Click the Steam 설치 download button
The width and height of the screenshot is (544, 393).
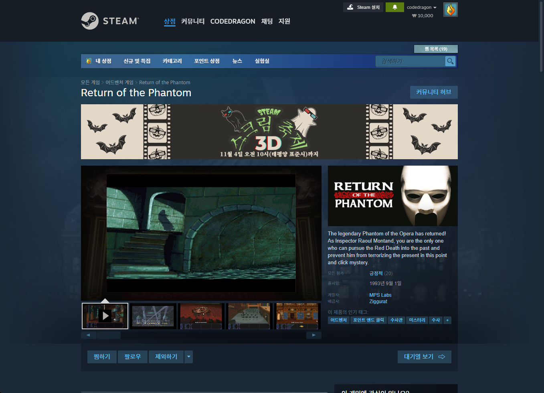(364, 7)
